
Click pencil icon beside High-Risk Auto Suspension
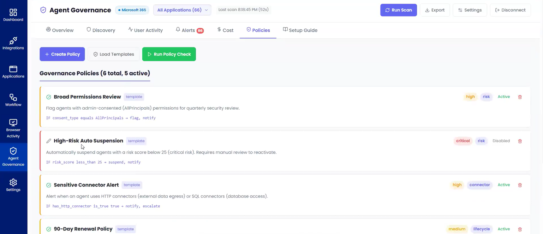(x=49, y=141)
